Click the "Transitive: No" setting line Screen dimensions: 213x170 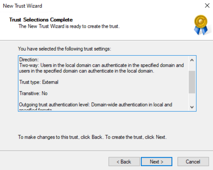pos(33,94)
